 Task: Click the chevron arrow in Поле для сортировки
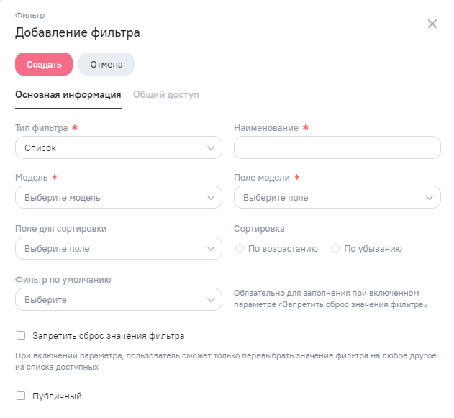[211, 249]
